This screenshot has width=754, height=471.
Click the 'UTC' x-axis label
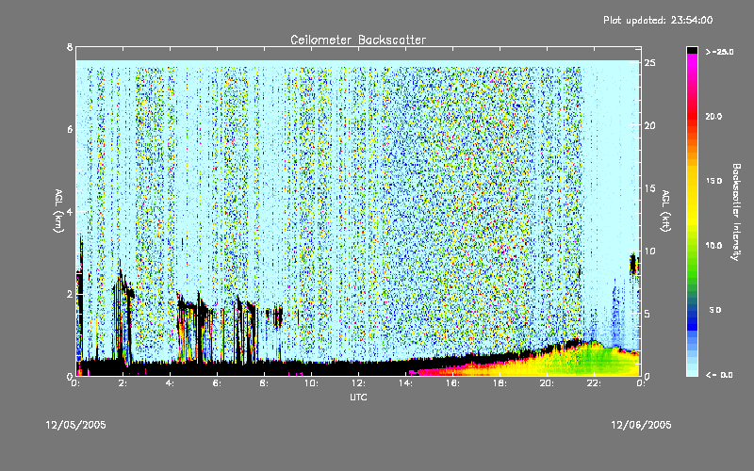pyautogui.click(x=358, y=397)
